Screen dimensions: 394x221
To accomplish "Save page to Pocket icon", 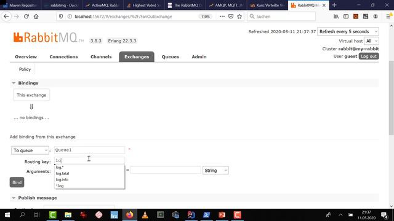I will (231, 17).
